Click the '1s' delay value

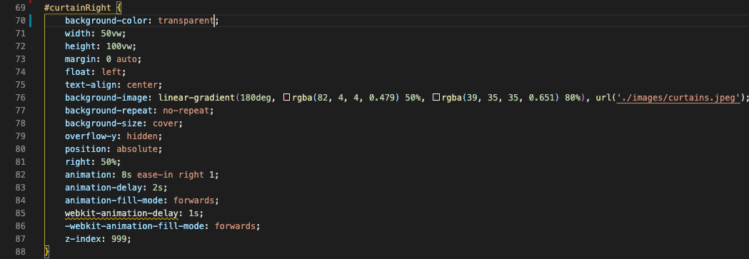tap(194, 213)
